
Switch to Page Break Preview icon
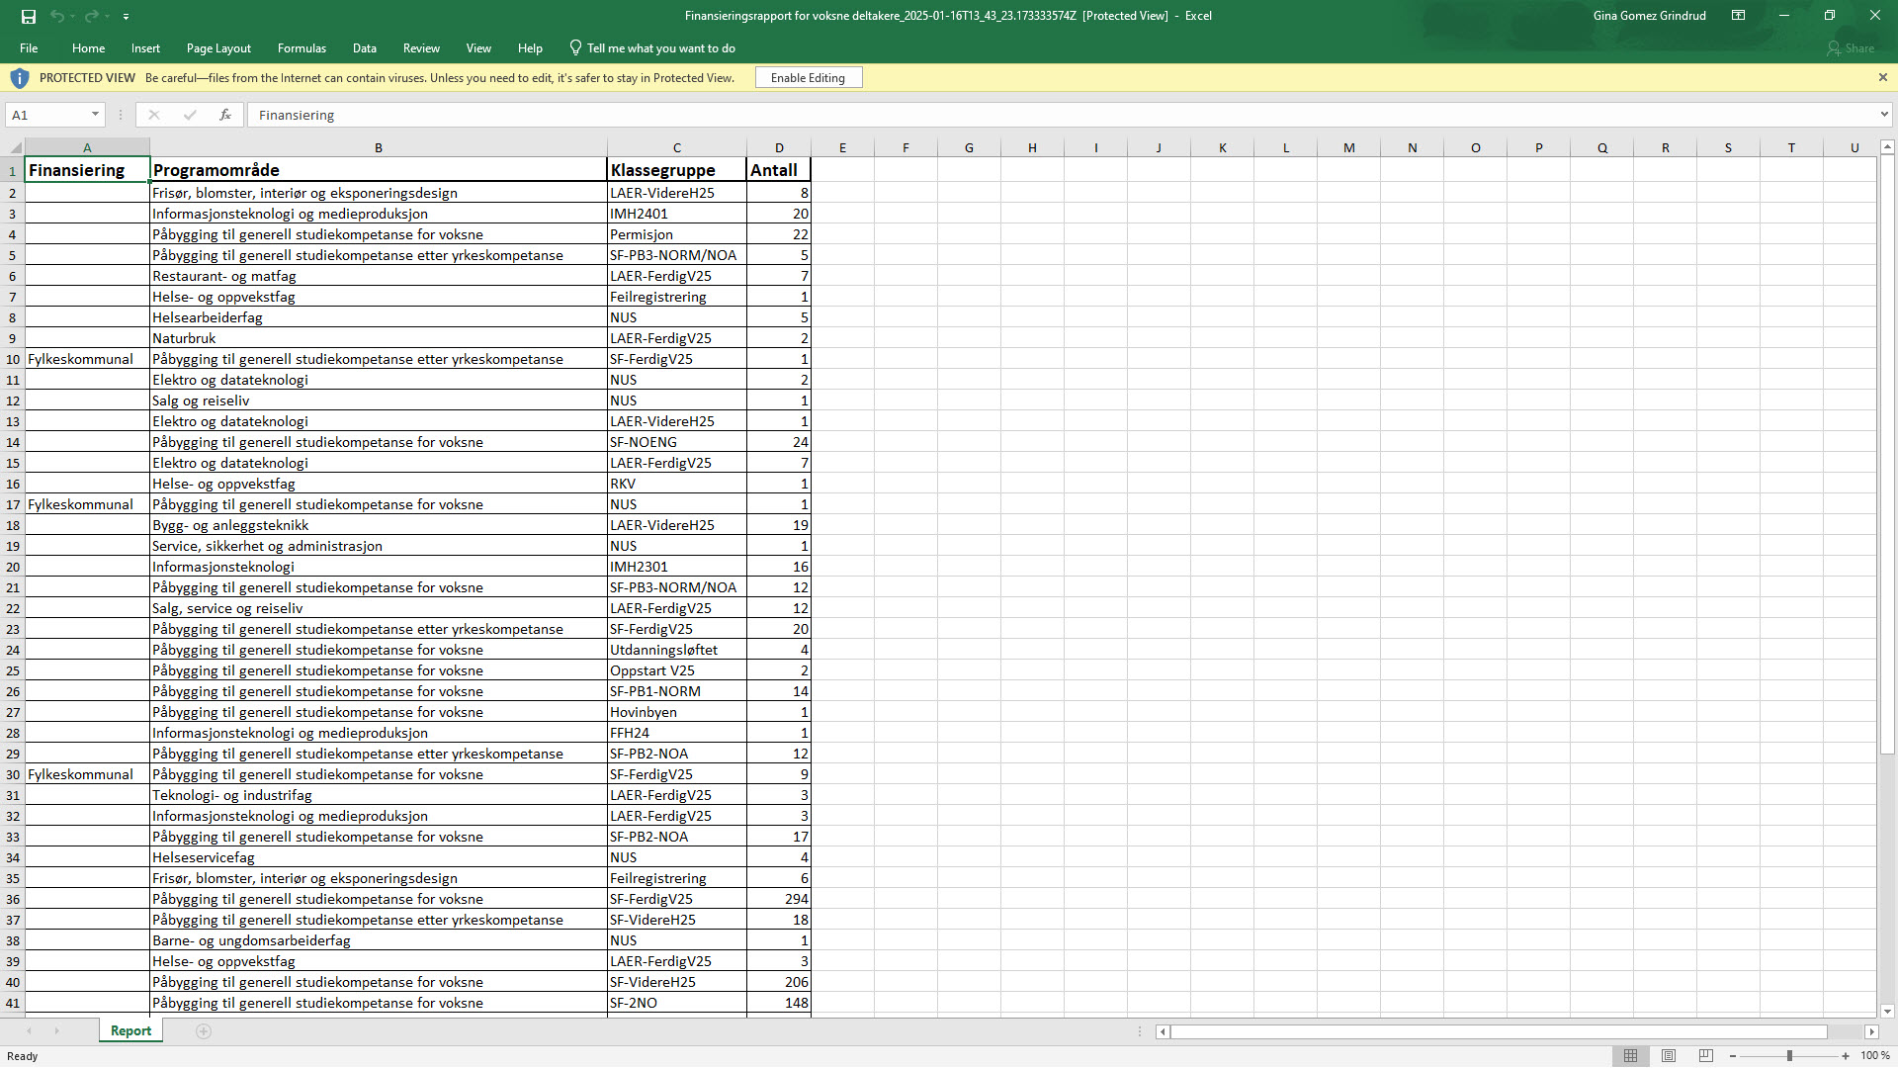[1706, 1056]
